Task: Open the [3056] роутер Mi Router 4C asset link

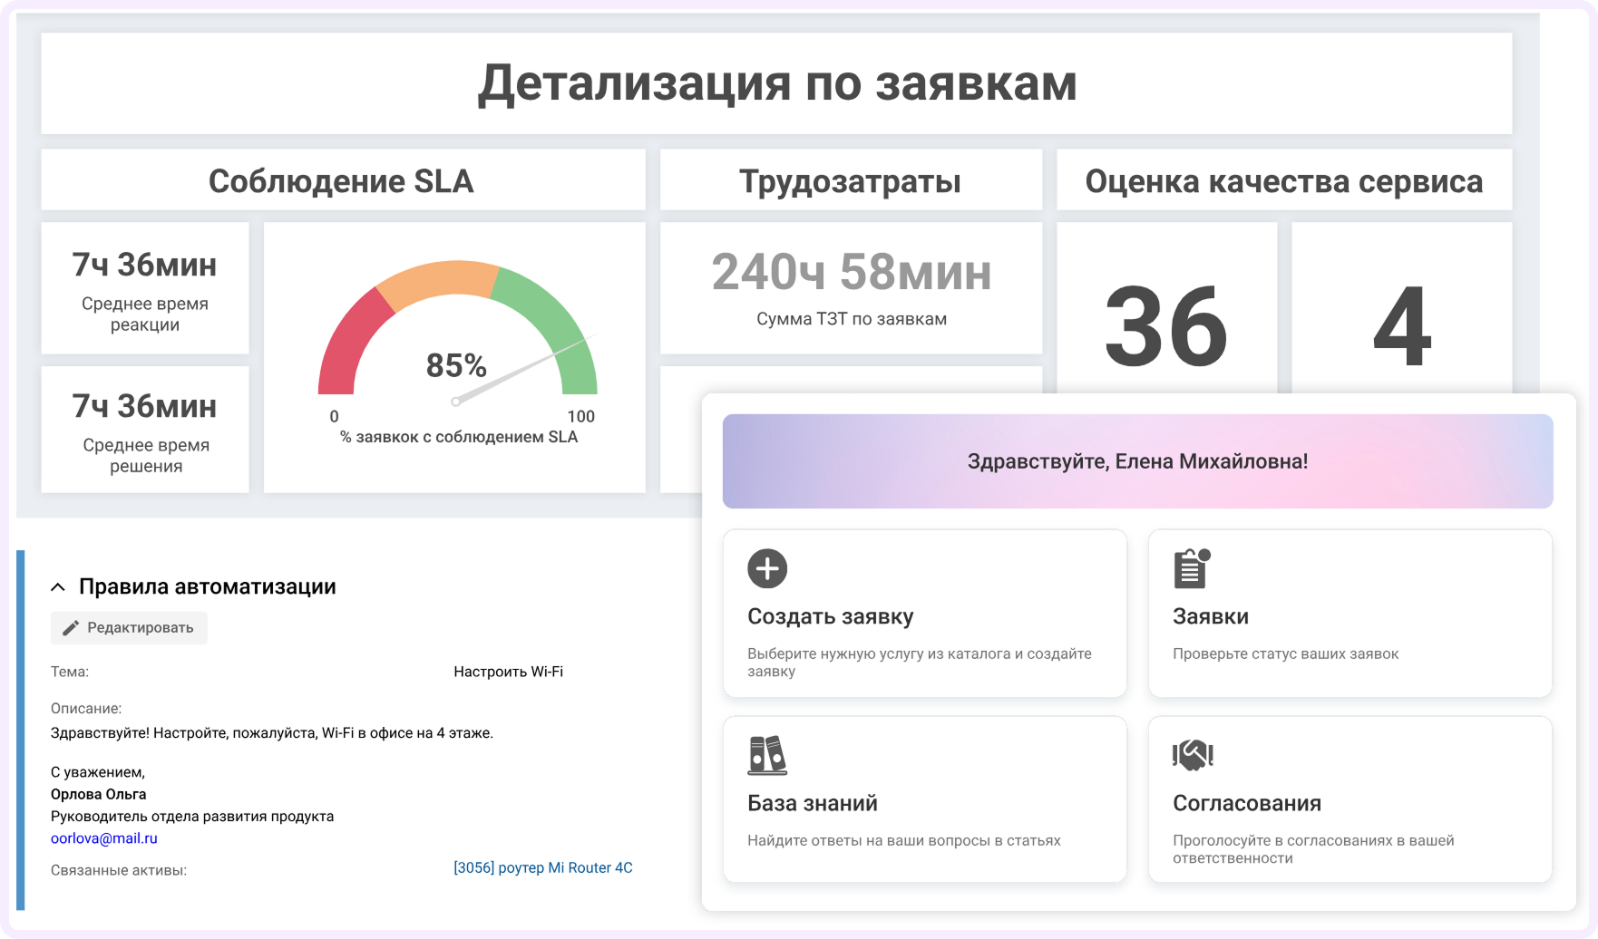Action: (x=542, y=867)
